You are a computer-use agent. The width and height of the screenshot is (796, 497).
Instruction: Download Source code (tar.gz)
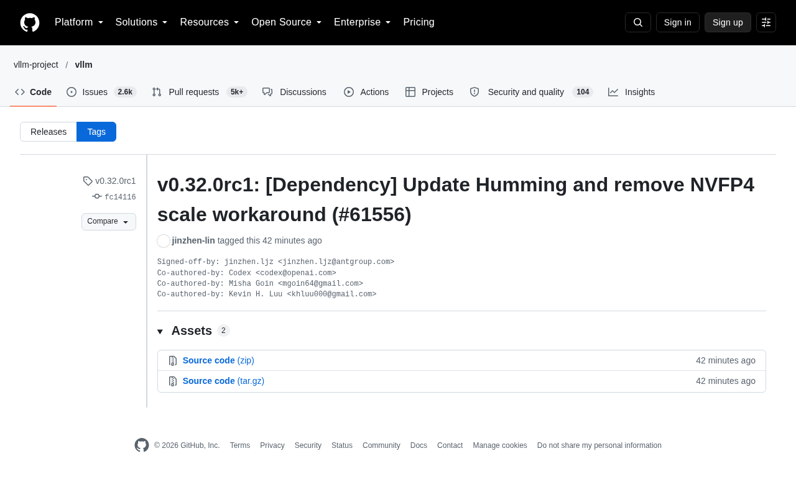pos(223,381)
